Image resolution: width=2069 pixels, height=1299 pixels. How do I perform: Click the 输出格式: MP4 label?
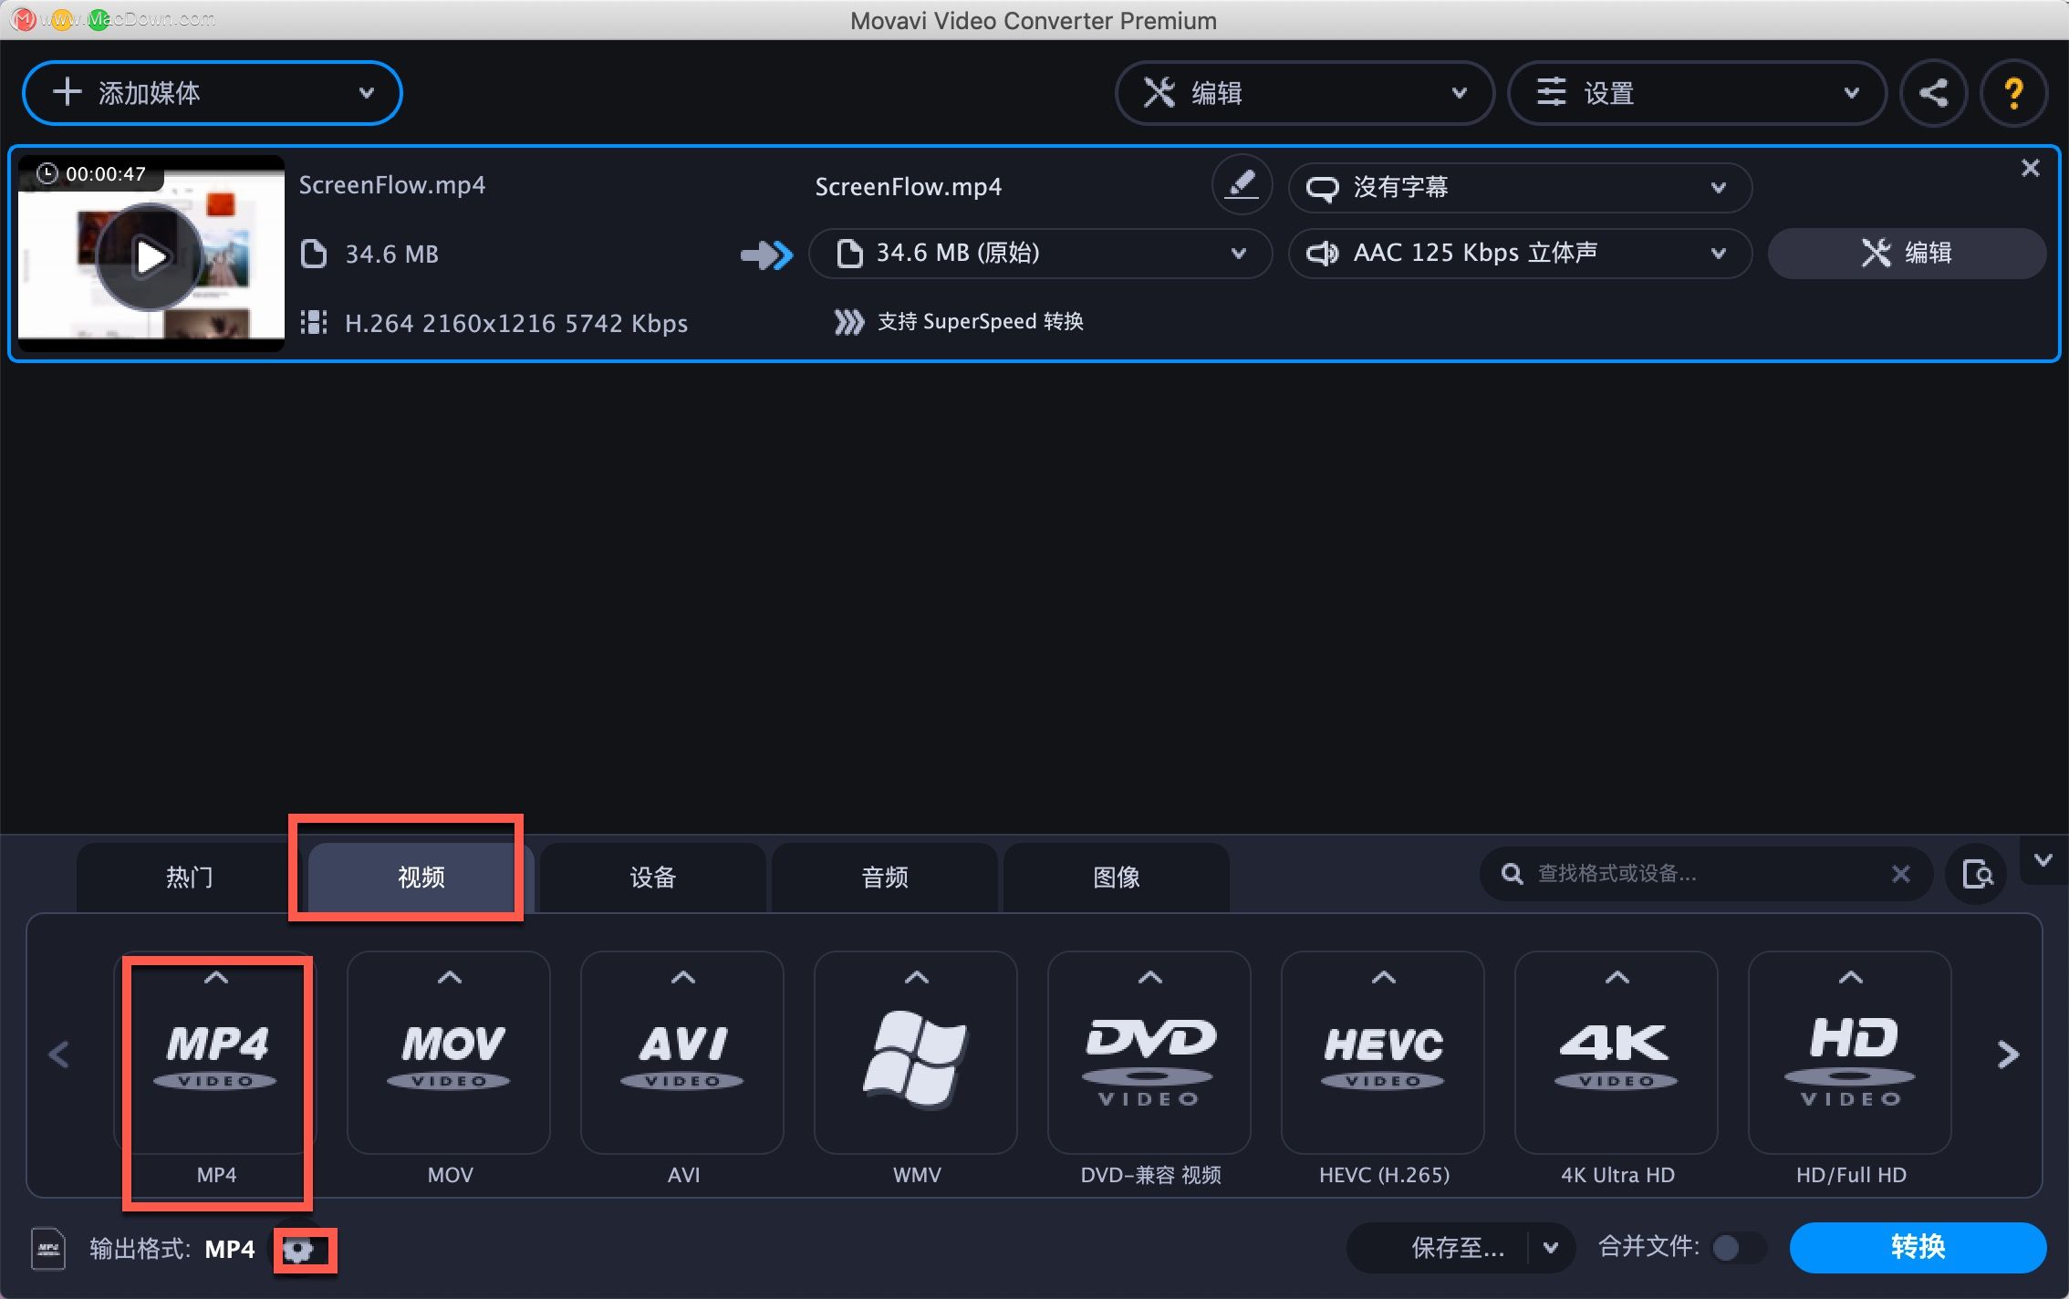[172, 1249]
